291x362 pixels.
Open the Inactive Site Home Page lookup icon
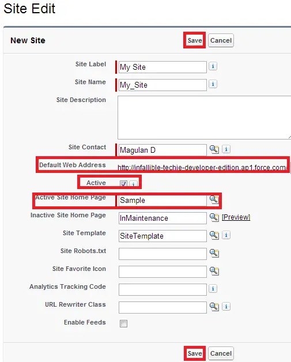[214, 217]
